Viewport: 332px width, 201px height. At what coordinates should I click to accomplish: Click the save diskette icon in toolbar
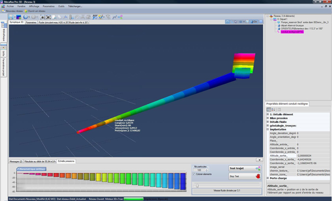pos(11,17)
